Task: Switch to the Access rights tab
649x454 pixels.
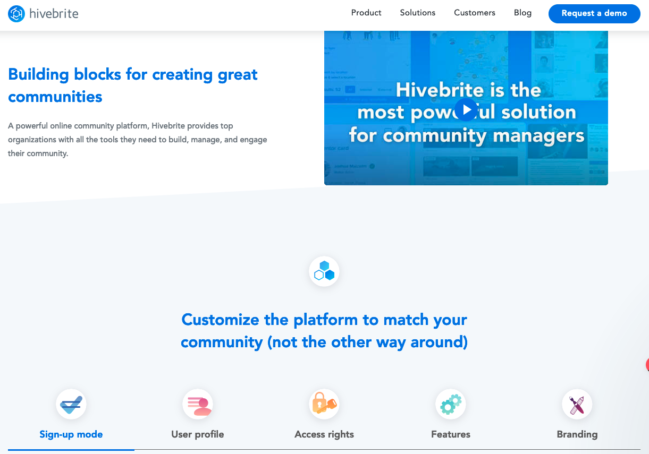Action: (324, 434)
